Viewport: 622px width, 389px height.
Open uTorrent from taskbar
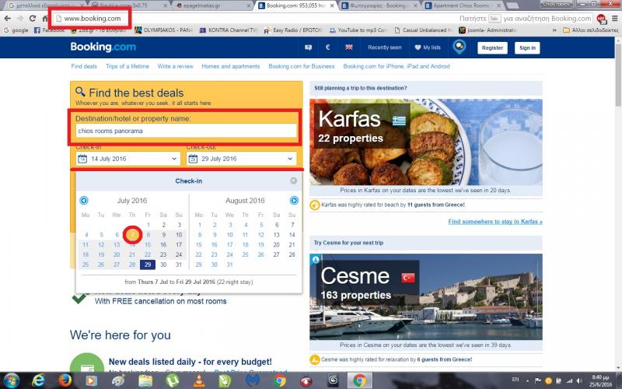[x=172, y=380]
